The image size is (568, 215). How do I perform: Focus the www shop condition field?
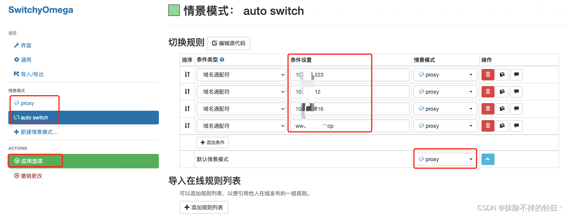point(350,126)
